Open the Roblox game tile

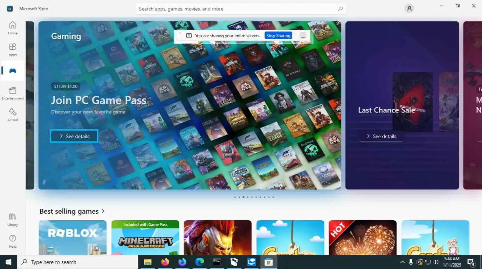(73, 237)
